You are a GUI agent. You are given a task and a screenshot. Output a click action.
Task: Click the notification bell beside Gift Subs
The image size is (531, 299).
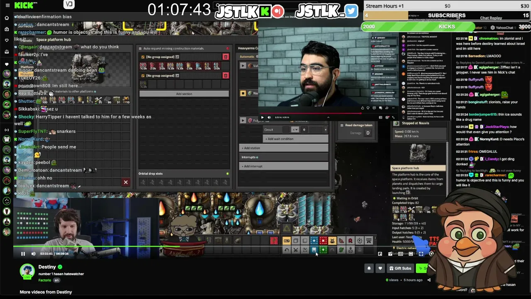tap(369, 268)
